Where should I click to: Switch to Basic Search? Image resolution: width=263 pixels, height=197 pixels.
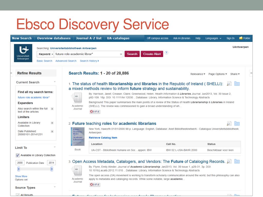click(44, 61)
